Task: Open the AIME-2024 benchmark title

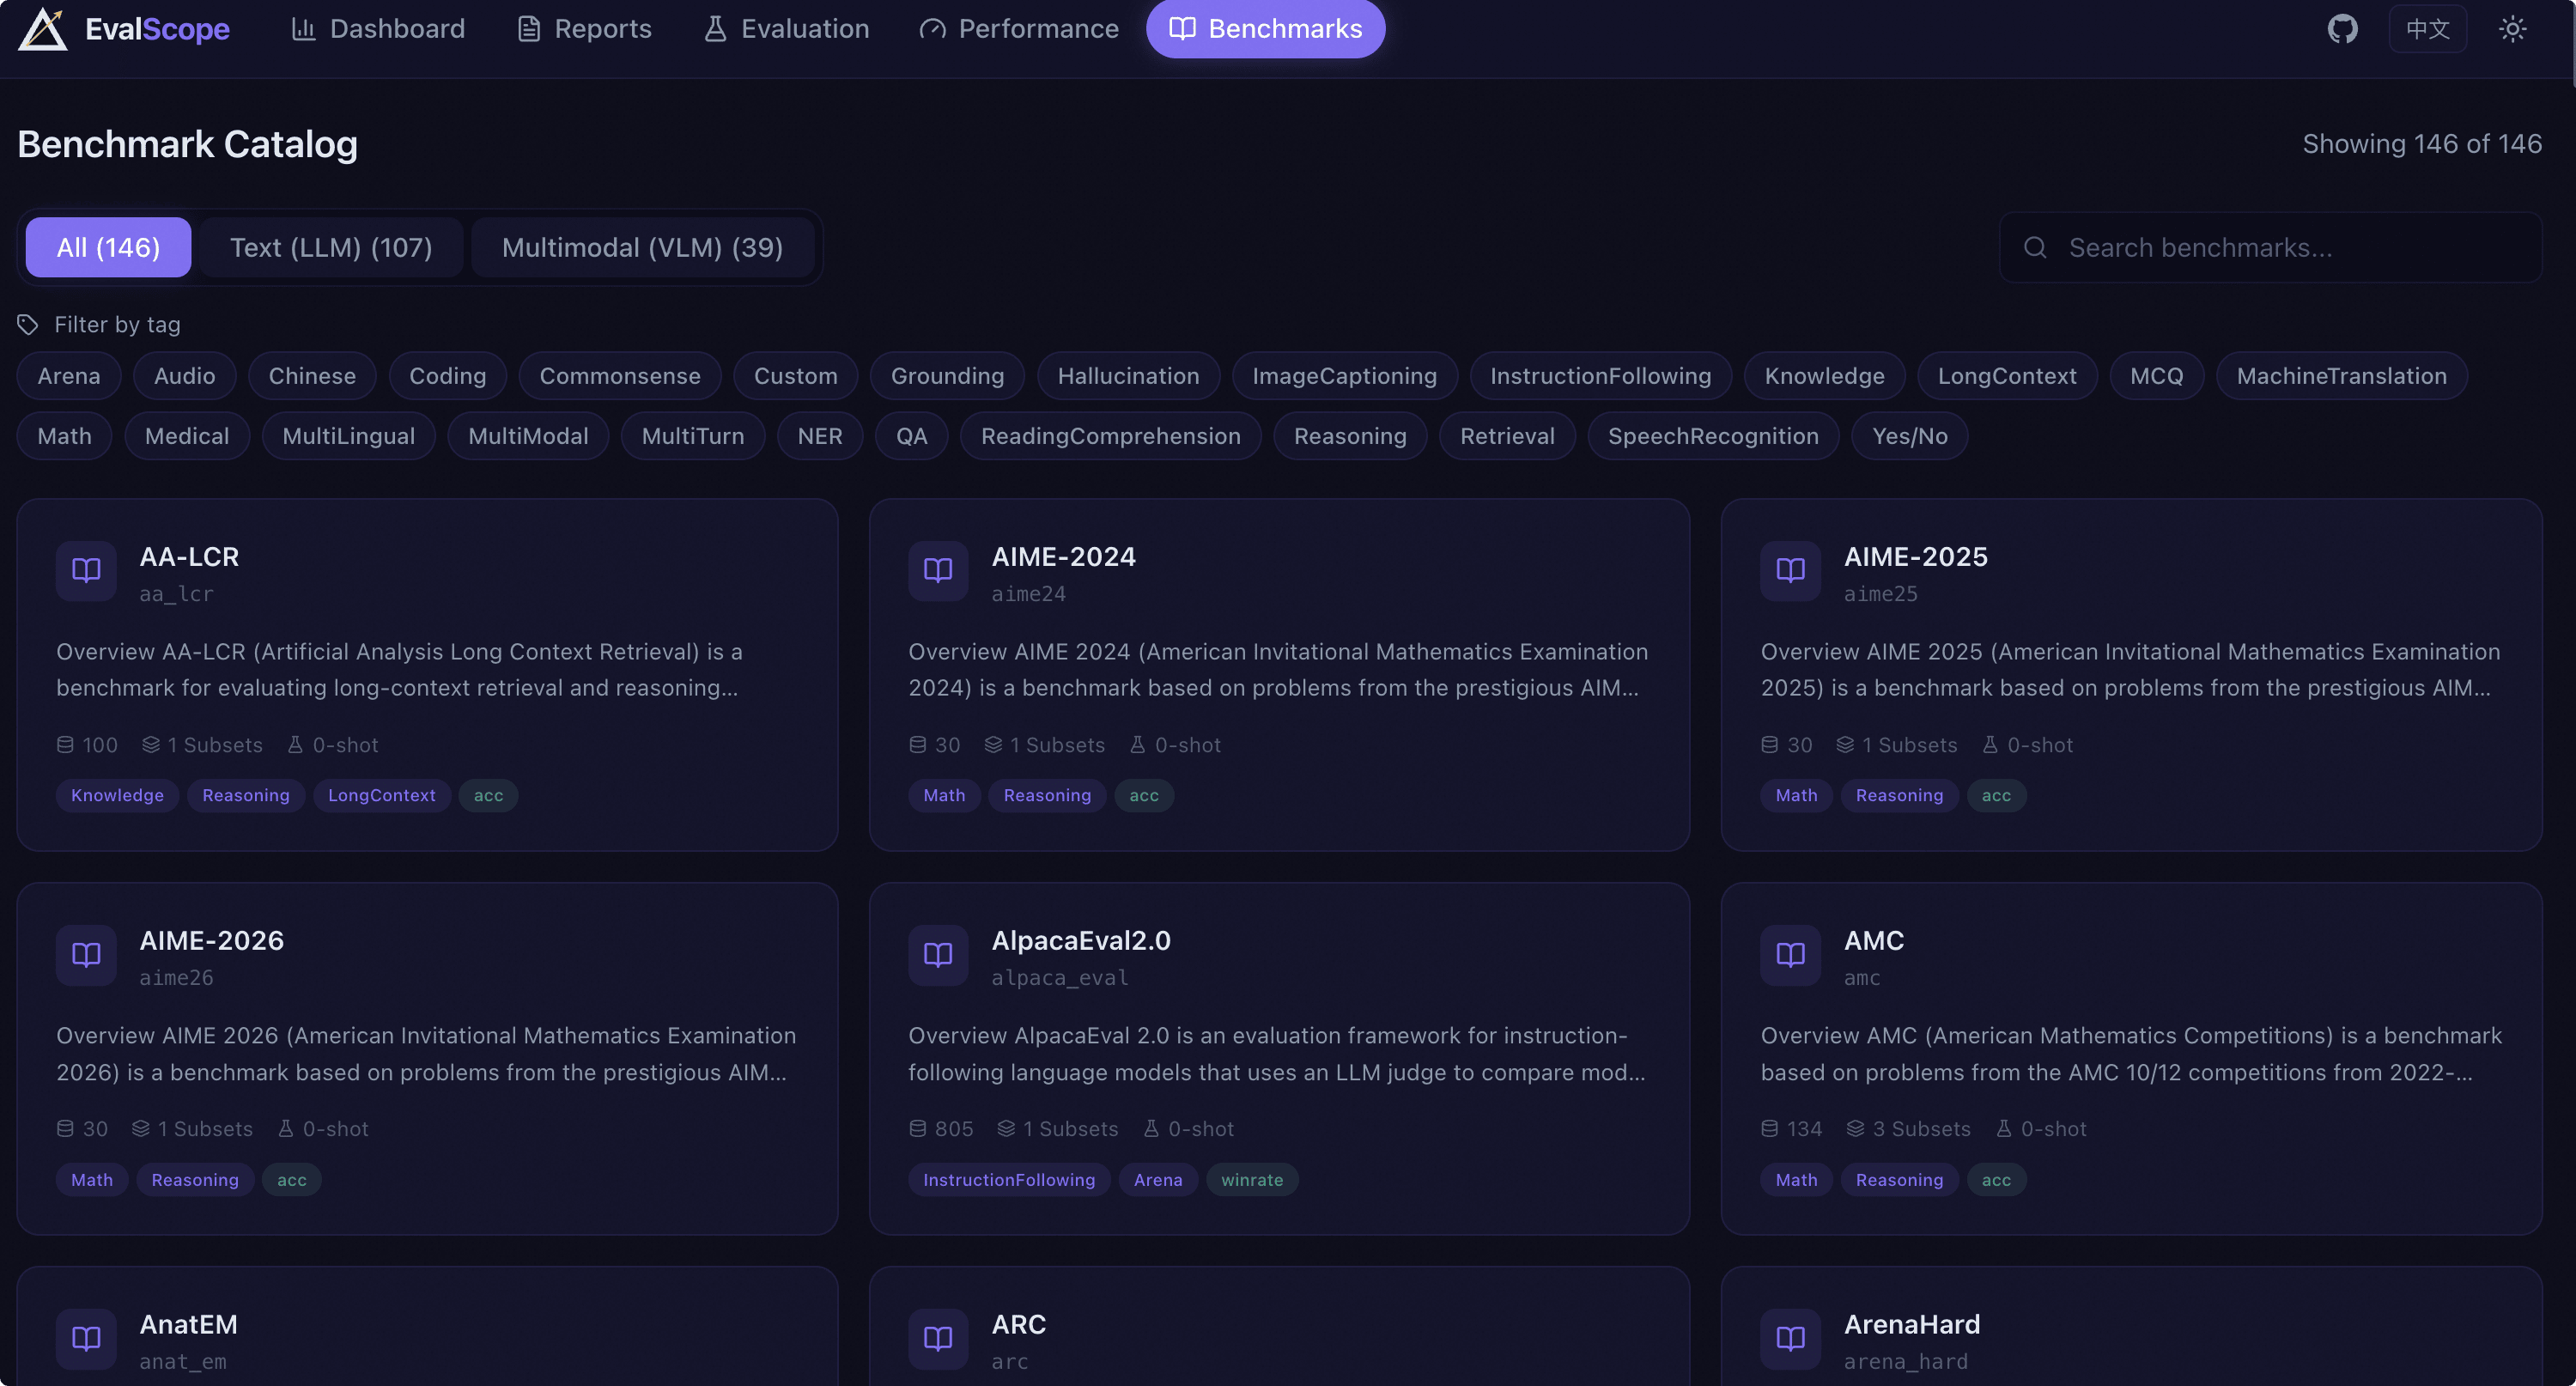Action: pos(1064,557)
